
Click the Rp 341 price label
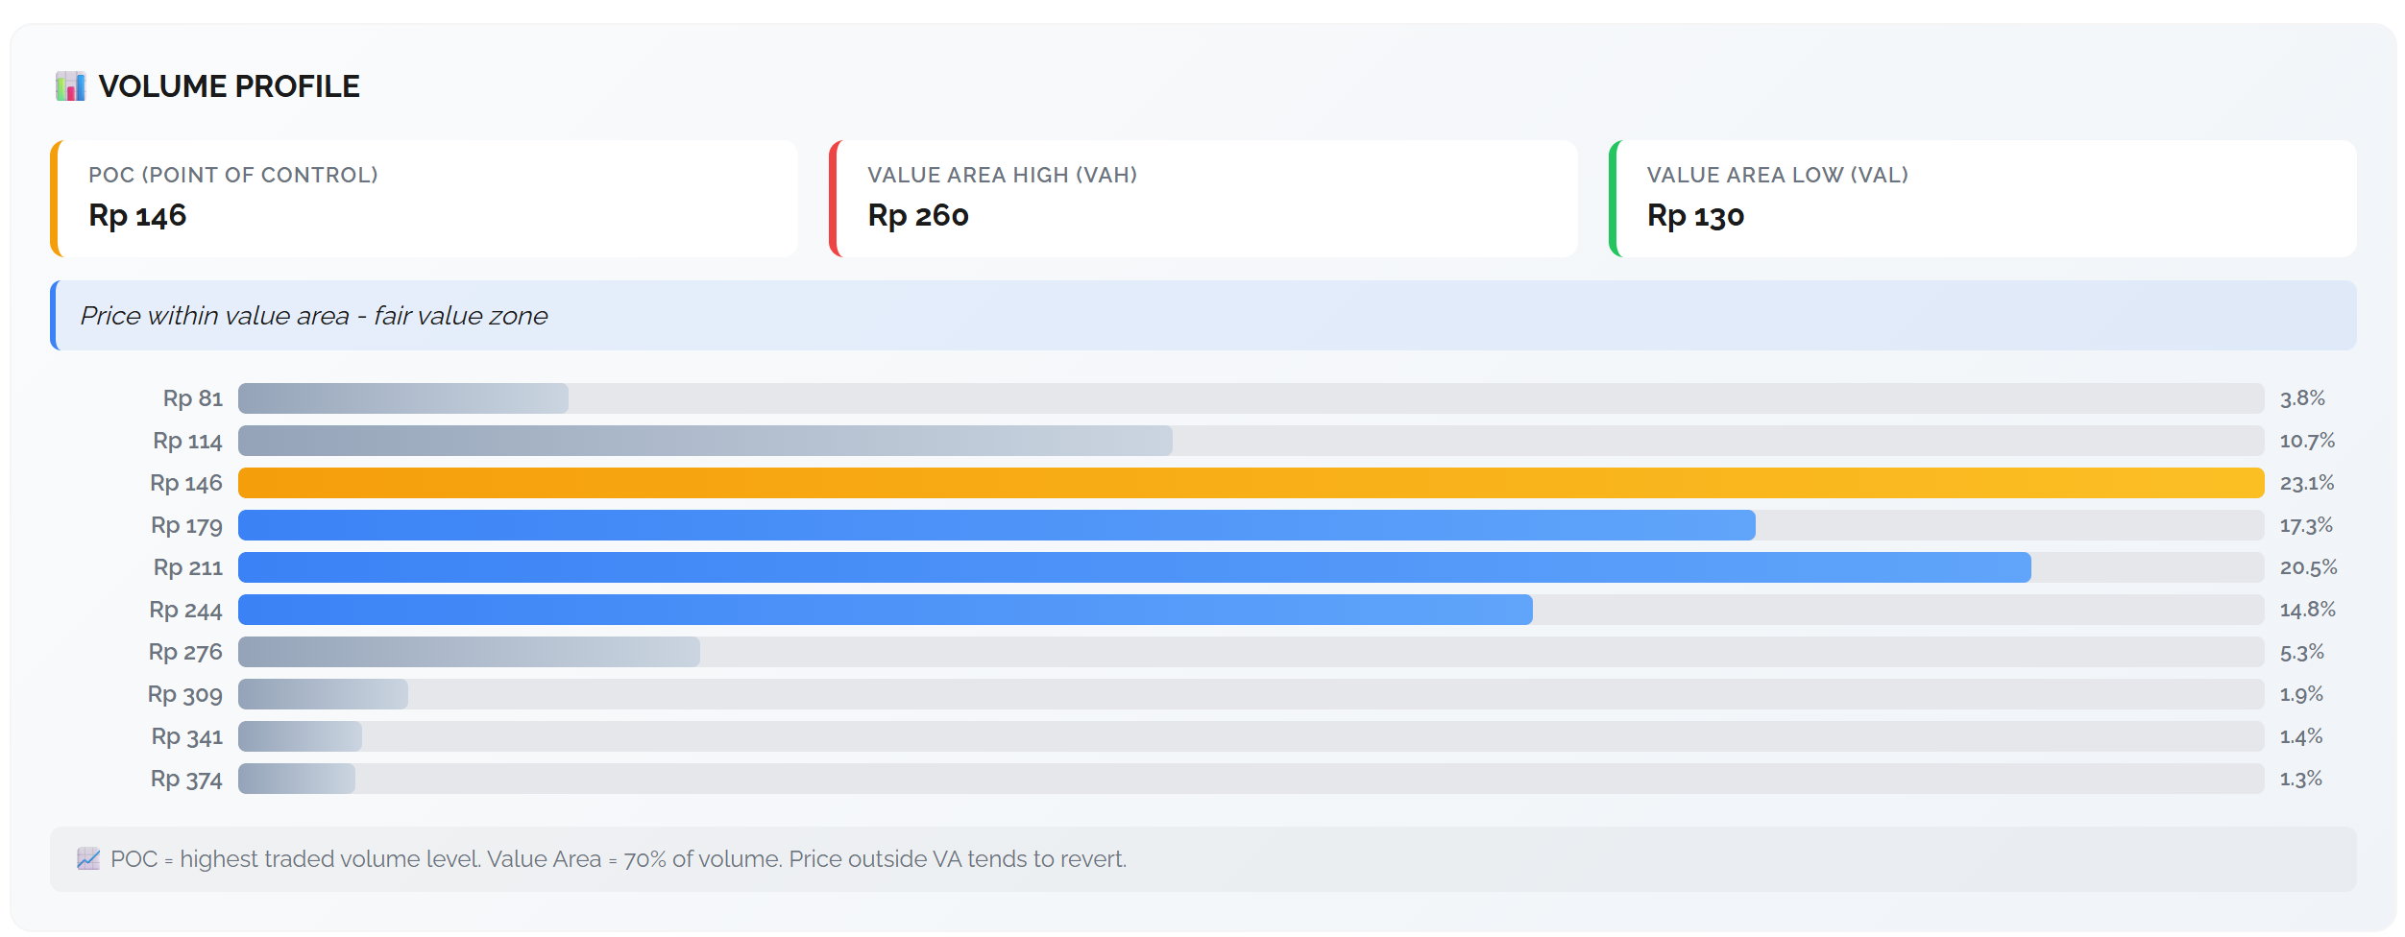coord(187,736)
